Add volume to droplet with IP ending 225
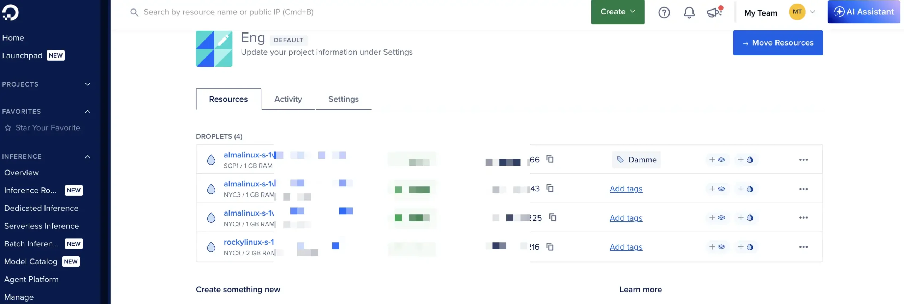904x304 pixels. [717, 217]
